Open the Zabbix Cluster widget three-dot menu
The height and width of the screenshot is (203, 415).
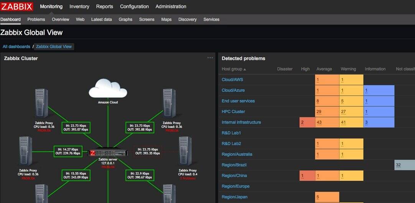[210, 58]
